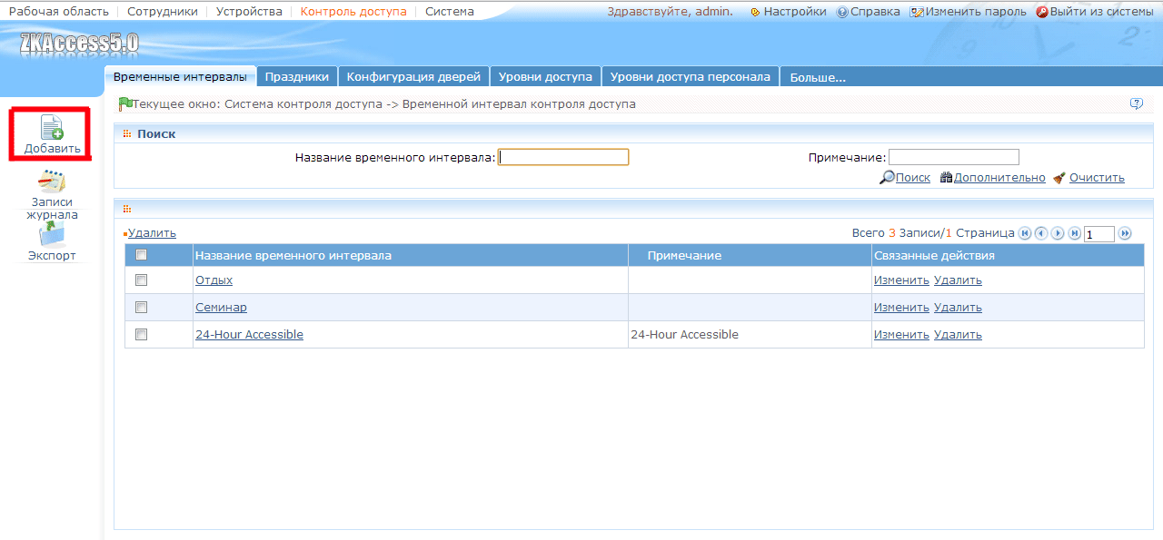Image resolution: width=1163 pixels, height=540 pixels.
Task: Click the Добавить (Add) icon
Action: [52, 128]
